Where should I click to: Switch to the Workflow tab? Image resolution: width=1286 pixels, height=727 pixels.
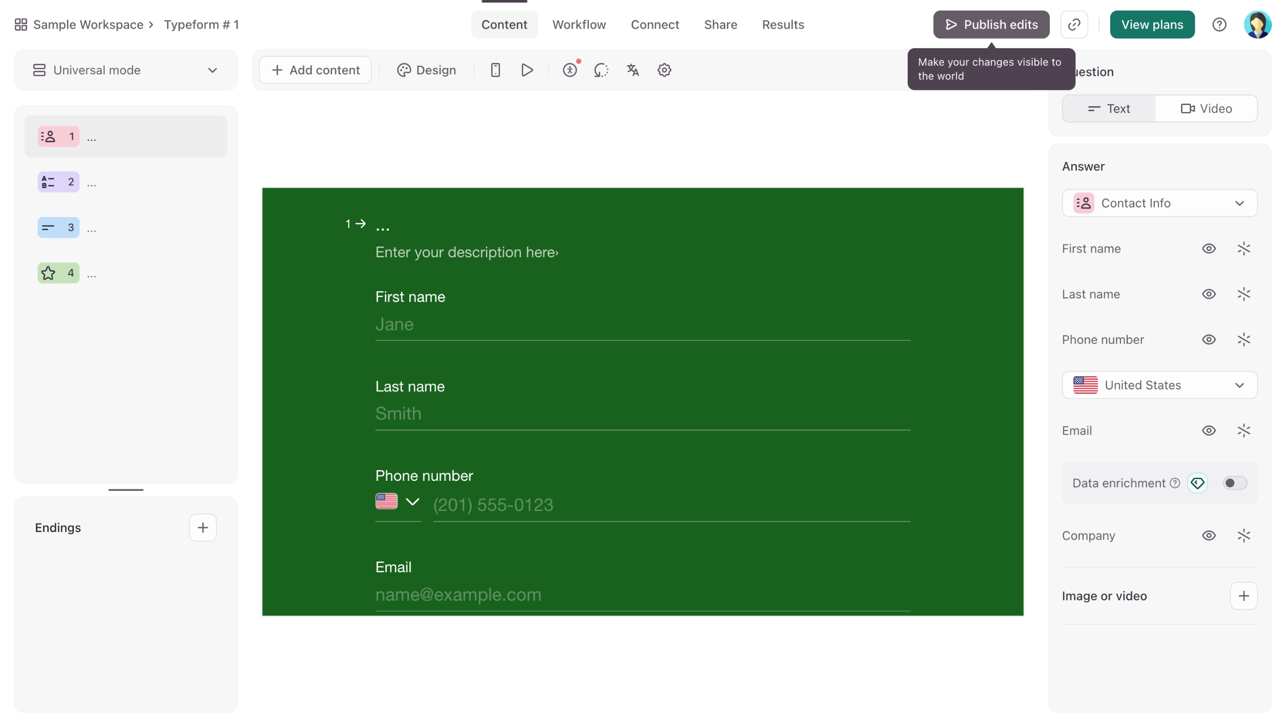click(579, 25)
